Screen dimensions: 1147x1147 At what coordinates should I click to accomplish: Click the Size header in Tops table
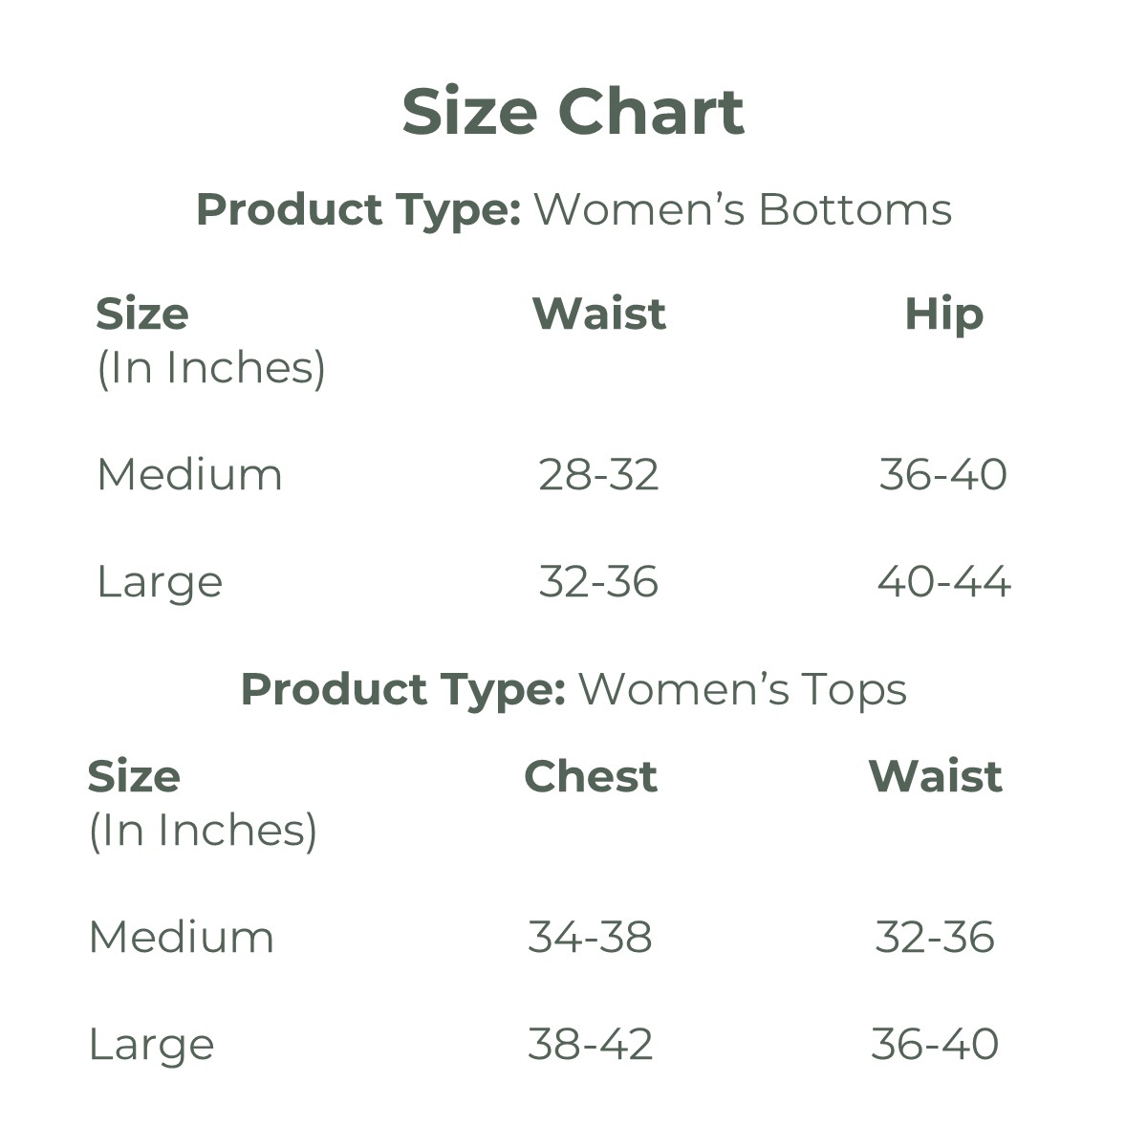[x=134, y=776]
